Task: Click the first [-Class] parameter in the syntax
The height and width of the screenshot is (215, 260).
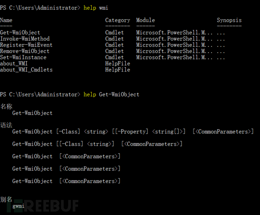Action: [x=68, y=131]
